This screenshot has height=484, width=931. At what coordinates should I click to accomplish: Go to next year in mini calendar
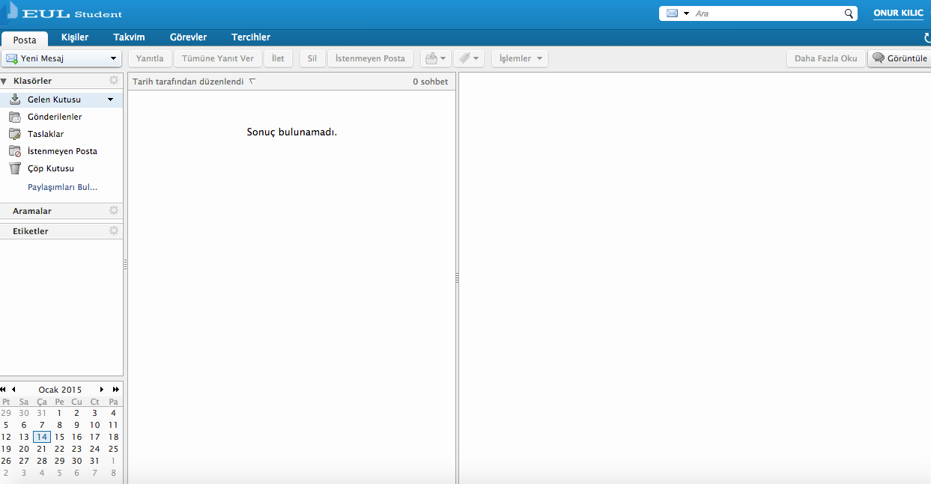tap(116, 390)
